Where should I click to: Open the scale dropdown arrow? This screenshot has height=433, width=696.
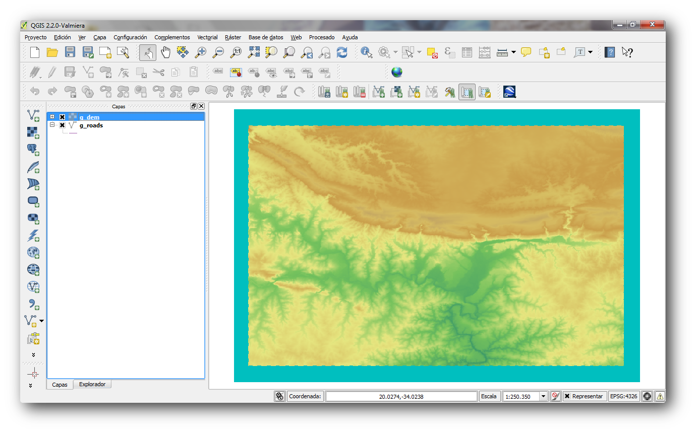543,396
